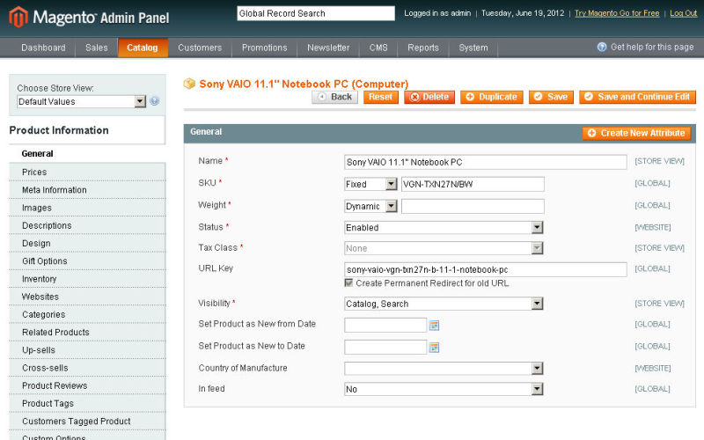Select the Related Products tab
The width and height of the screenshot is (704, 440).
[87, 333]
